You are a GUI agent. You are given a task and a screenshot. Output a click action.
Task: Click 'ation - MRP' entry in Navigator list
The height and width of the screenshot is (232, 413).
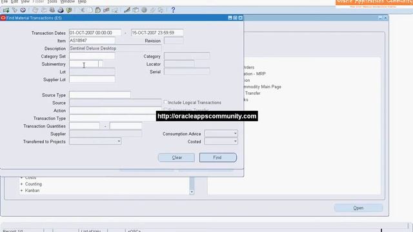pos(255,74)
